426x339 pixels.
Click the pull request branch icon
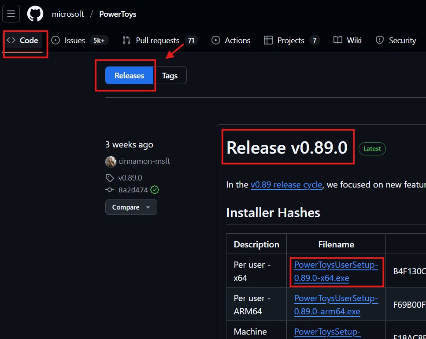click(126, 41)
